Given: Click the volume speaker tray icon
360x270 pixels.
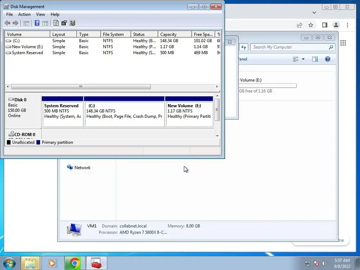Looking at the screenshot, I should point(324,263).
